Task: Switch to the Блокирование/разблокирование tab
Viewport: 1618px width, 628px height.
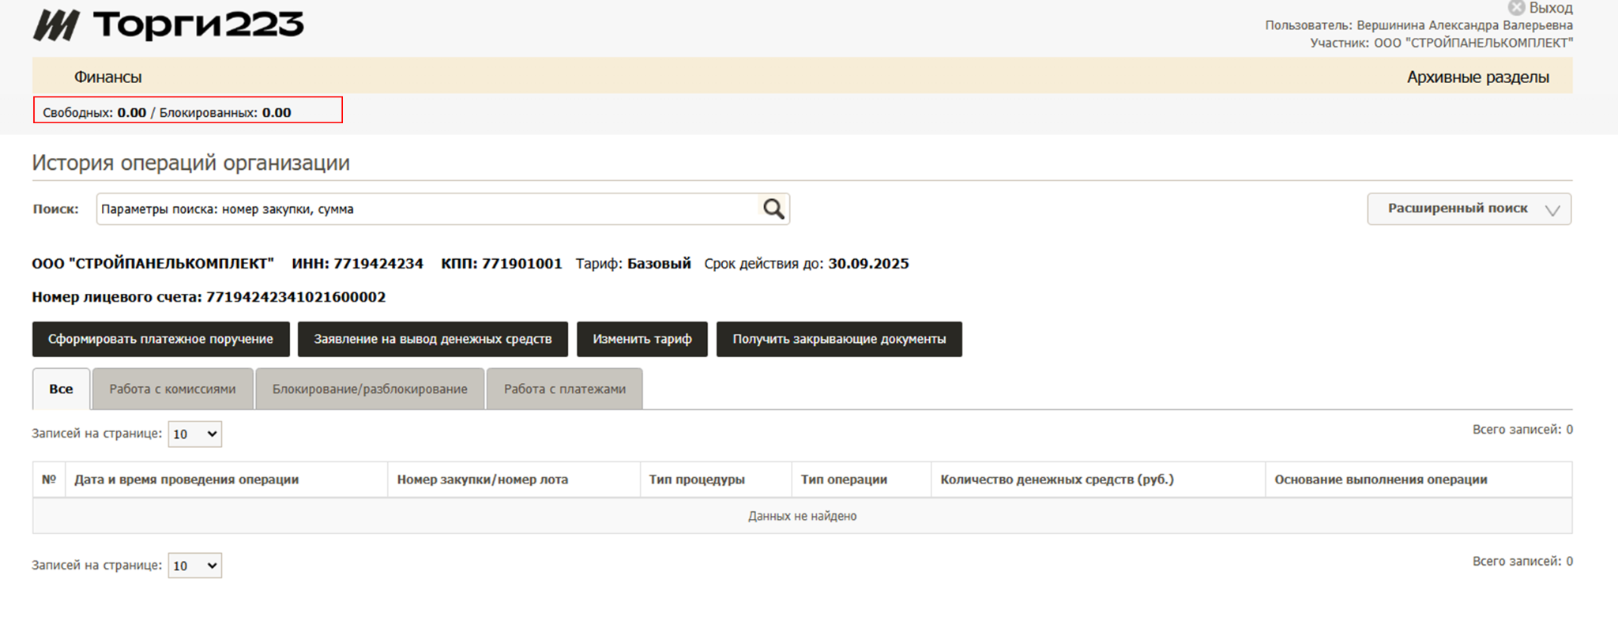Action: click(x=370, y=389)
